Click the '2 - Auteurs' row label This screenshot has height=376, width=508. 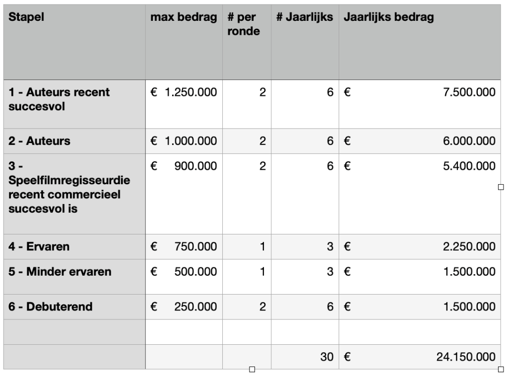[74, 141]
